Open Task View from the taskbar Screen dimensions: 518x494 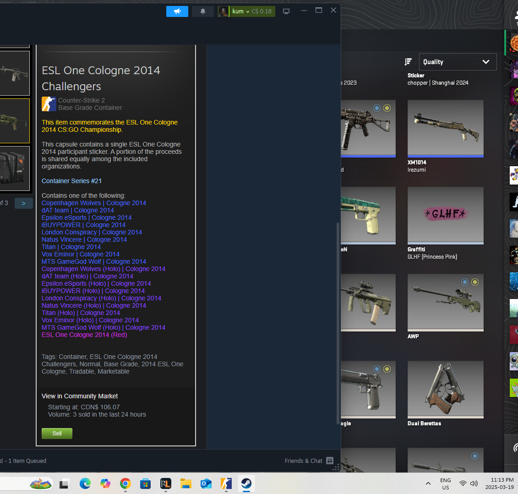pyautogui.click(x=65, y=484)
